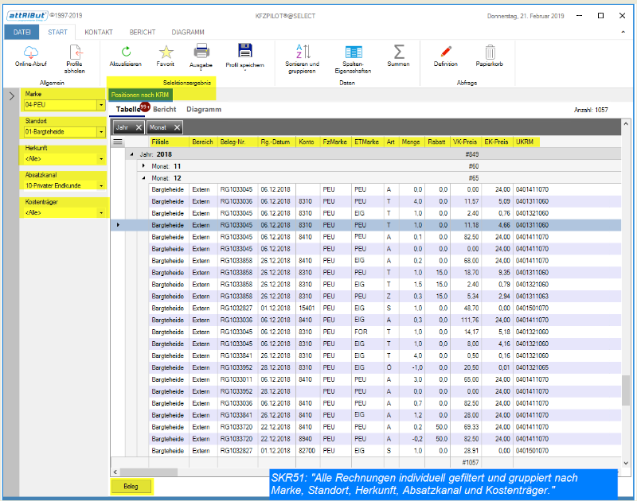Open the Standort dropdown
Viewport: 637px width, 501px height.
pos(101,132)
